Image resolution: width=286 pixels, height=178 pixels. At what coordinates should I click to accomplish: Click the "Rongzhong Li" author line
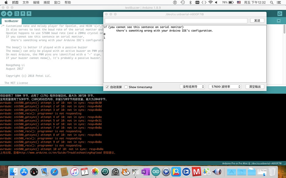(15, 65)
